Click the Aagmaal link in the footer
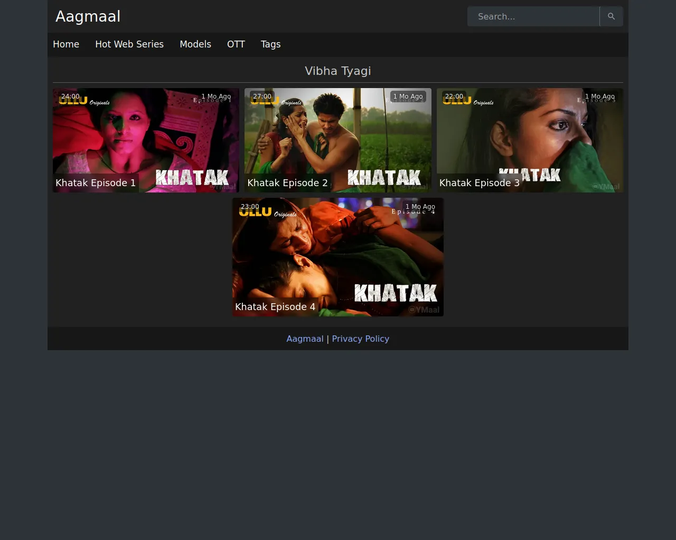This screenshot has height=540, width=676. 305,339
